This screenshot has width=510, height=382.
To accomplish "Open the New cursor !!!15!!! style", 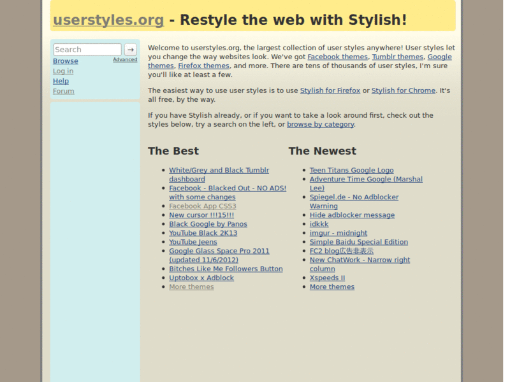I will click(201, 215).
